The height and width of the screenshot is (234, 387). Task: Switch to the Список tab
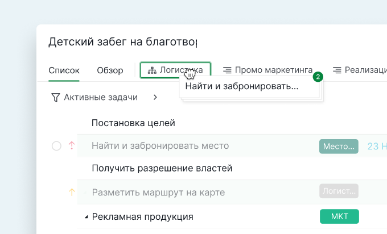pos(64,70)
